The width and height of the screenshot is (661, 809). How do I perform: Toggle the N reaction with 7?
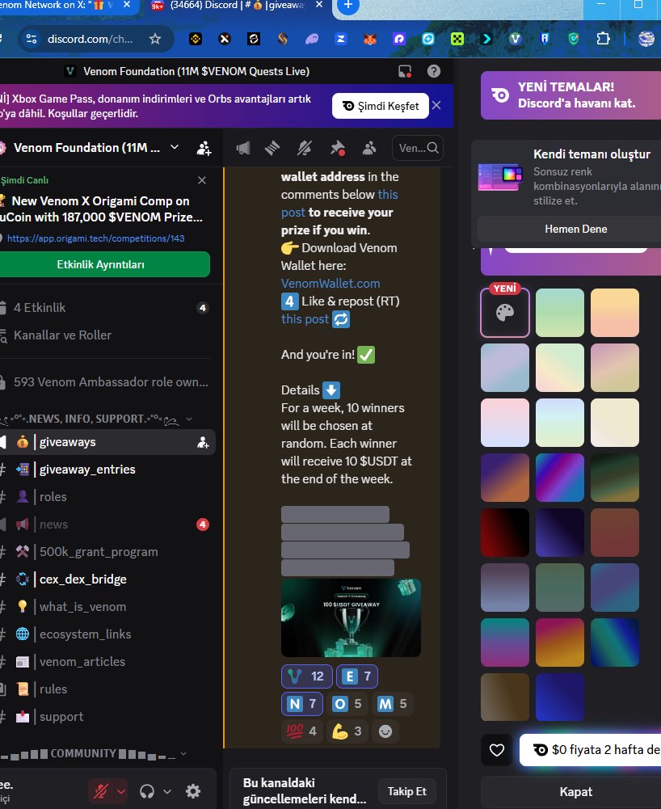click(x=302, y=704)
